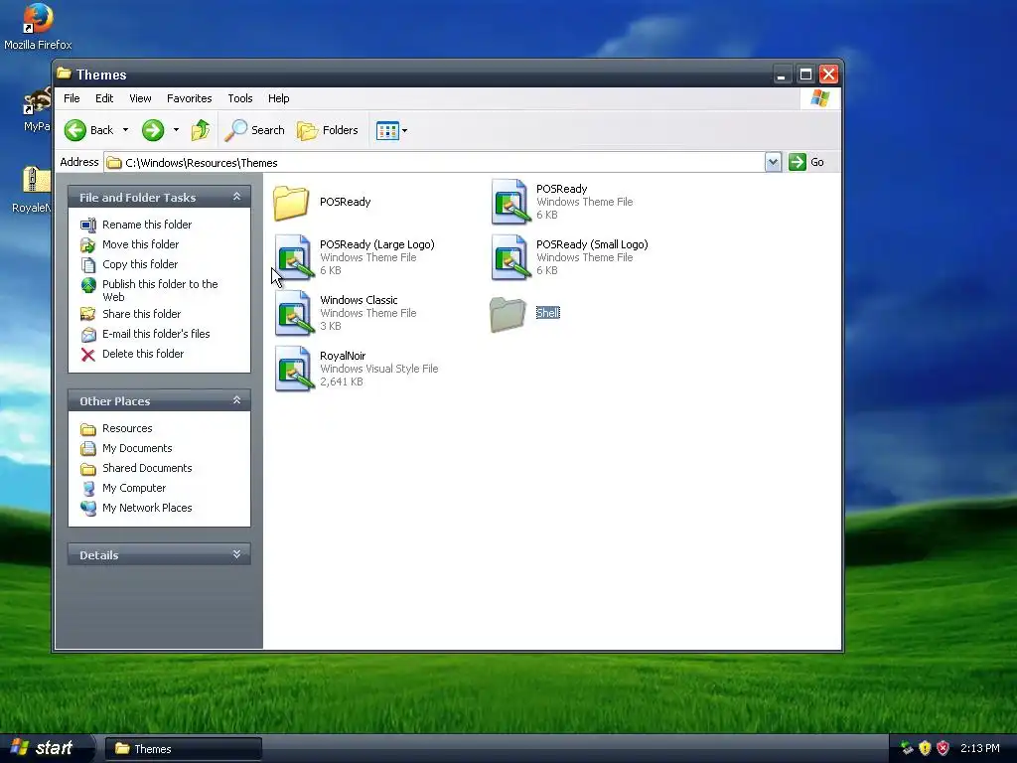This screenshot has width=1017, height=763.
Task: Click the Delete this folder link
Action: tap(143, 355)
